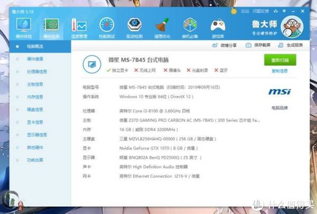Select 显卡信息 in the sidebar
Image resolution: width=317 pixels, height=214 pixels.
pyautogui.click(x=35, y=122)
